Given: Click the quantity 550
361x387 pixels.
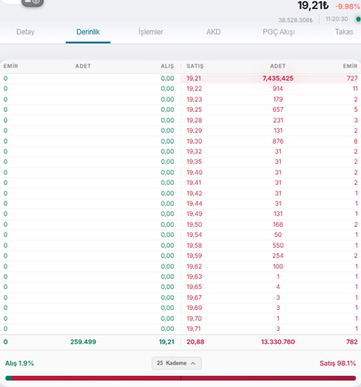Looking at the screenshot, I should [278, 246].
